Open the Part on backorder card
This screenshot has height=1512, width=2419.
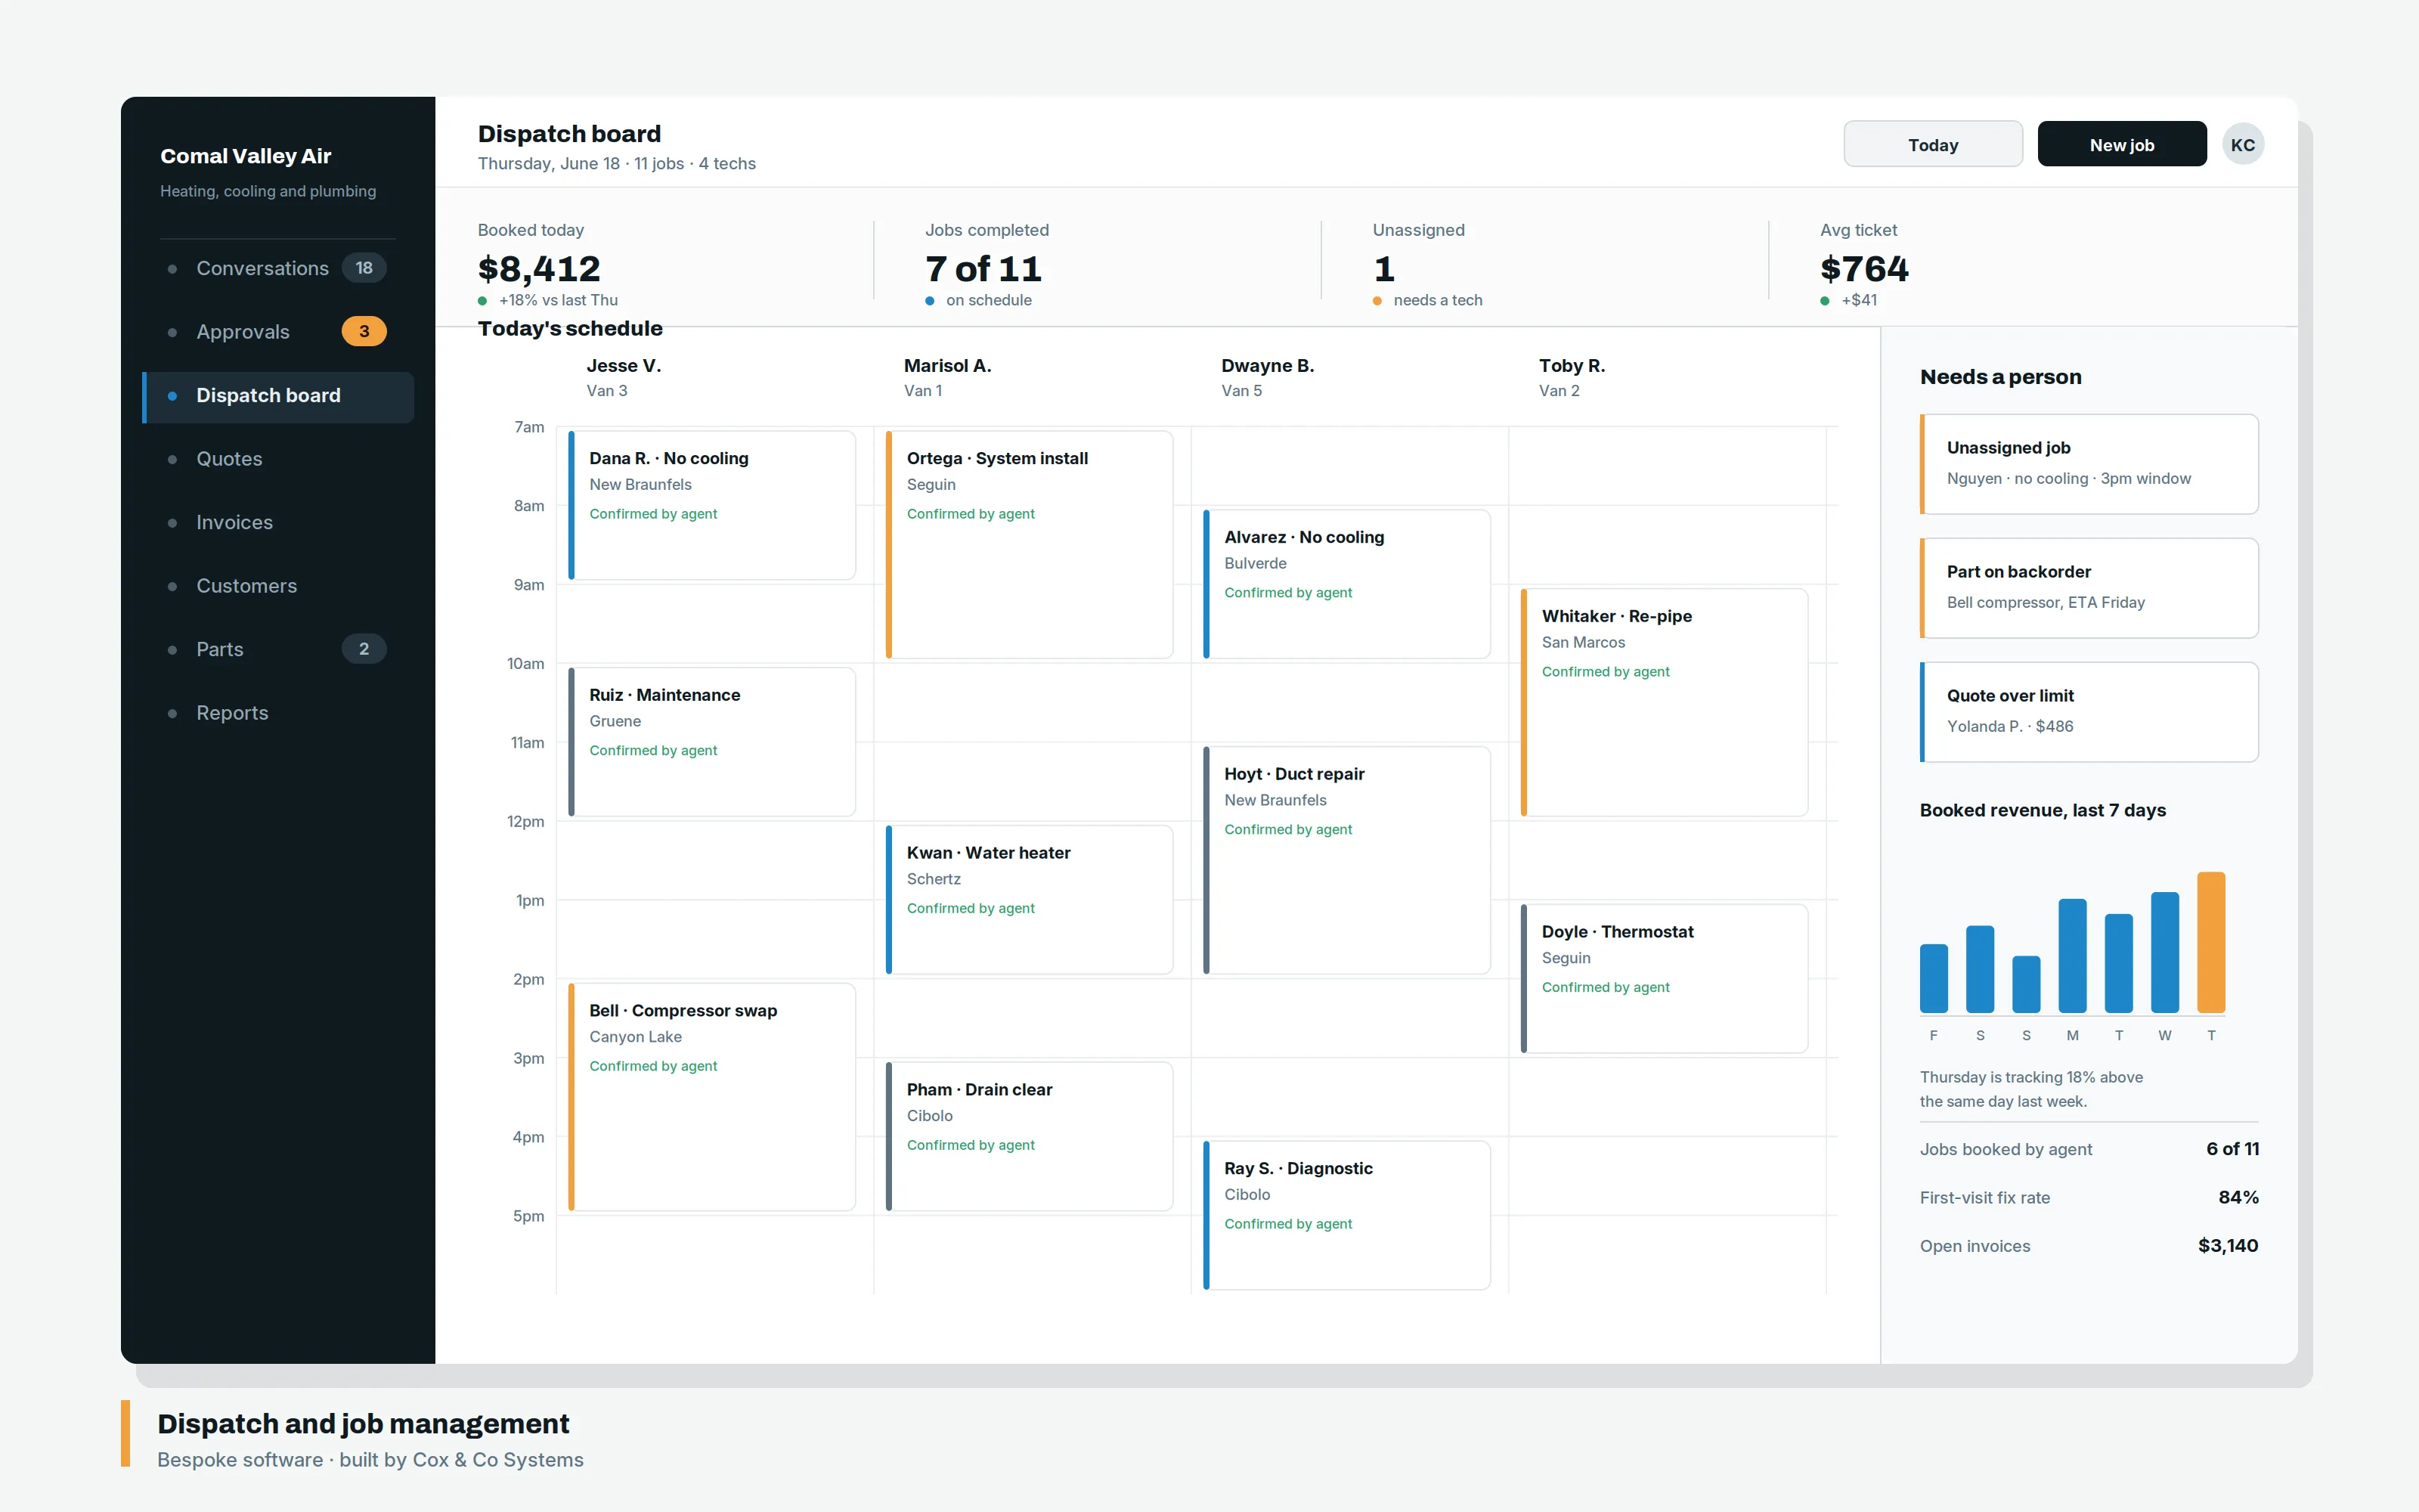click(2089, 588)
